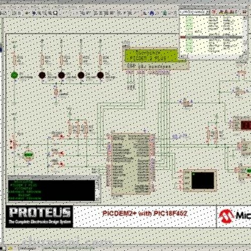Viewport: 251px width, 251px height.
Task: Click the Step Into icon in source window
Action: click(x=226, y=12)
